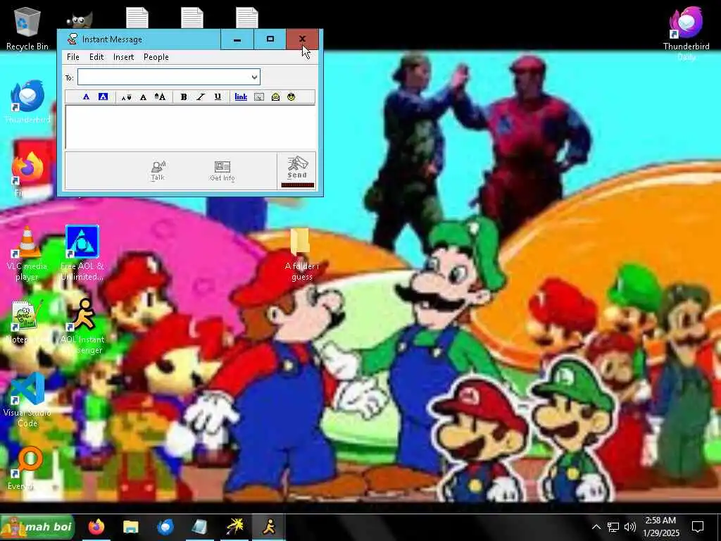
Task: Click the AIM running man taskbar icon
Action: point(269,527)
